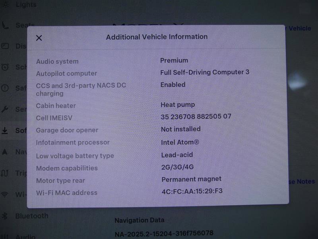
Task: Select the Wi-Fi signal icon
Action: [x=5, y=194]
